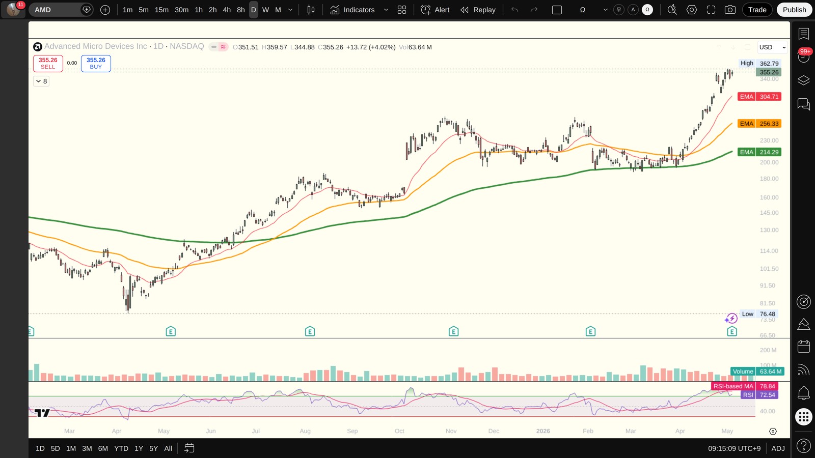The width and height of the screenshot is (815, 458).
Task: Open the candlestick chart type selector
Action: [311, 10]
